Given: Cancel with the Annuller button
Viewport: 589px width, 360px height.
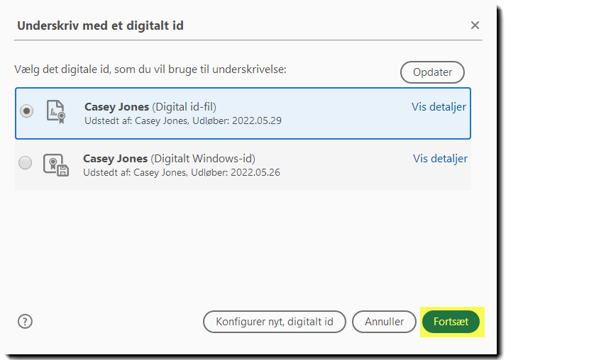Looking at the screenshot, I should pos(384,322).
